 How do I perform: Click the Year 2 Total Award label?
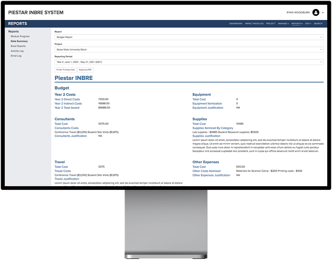[67, 108]
